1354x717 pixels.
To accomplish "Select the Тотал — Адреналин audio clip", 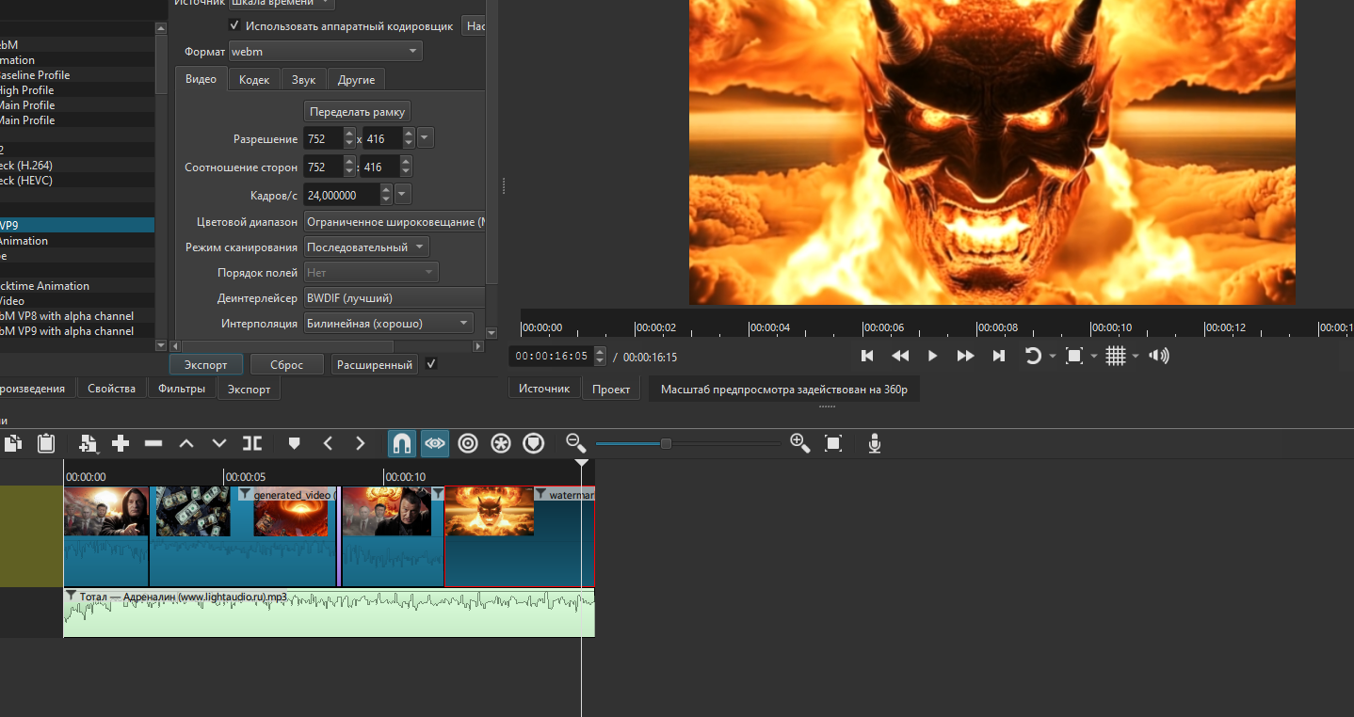I will (329, 613).
